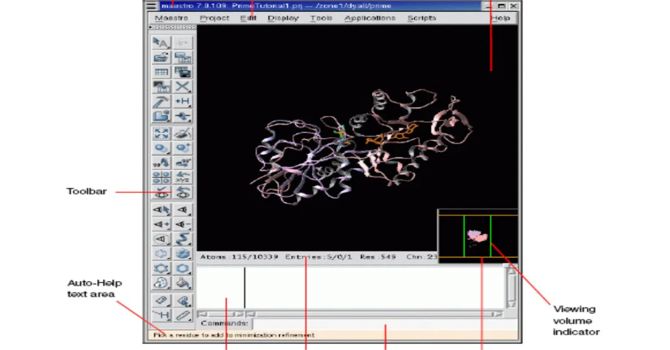Select the Workspace selection arrow tool
The width and height of the screenshot is (670, 350).
coord(161,43)
